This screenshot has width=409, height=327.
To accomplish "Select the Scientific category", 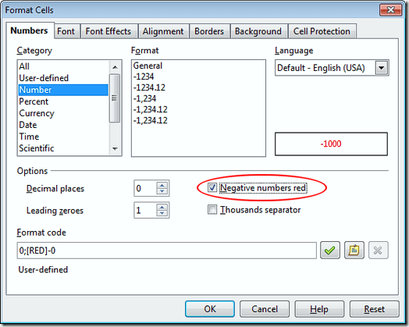I will pos(63,148).
